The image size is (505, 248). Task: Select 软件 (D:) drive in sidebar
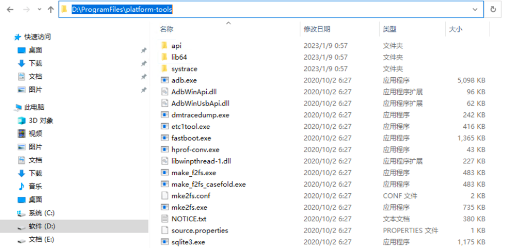[x=74, y=227]
